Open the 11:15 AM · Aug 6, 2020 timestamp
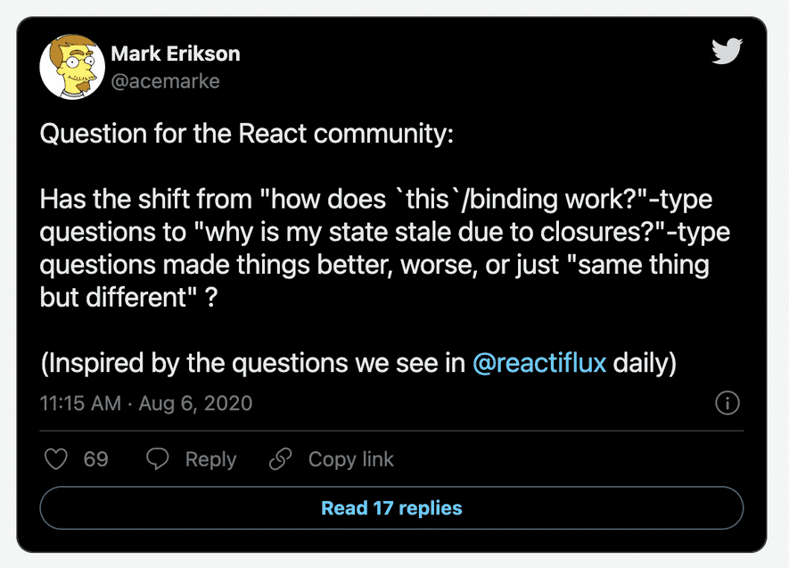This screenshot has height=568, width=789. [146, 403]
